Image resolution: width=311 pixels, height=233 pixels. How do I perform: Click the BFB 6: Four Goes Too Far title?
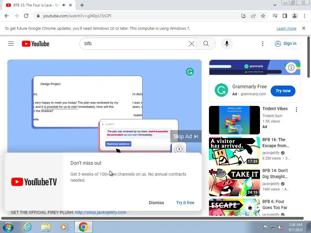pyautogui.click(x=275, y=204)
